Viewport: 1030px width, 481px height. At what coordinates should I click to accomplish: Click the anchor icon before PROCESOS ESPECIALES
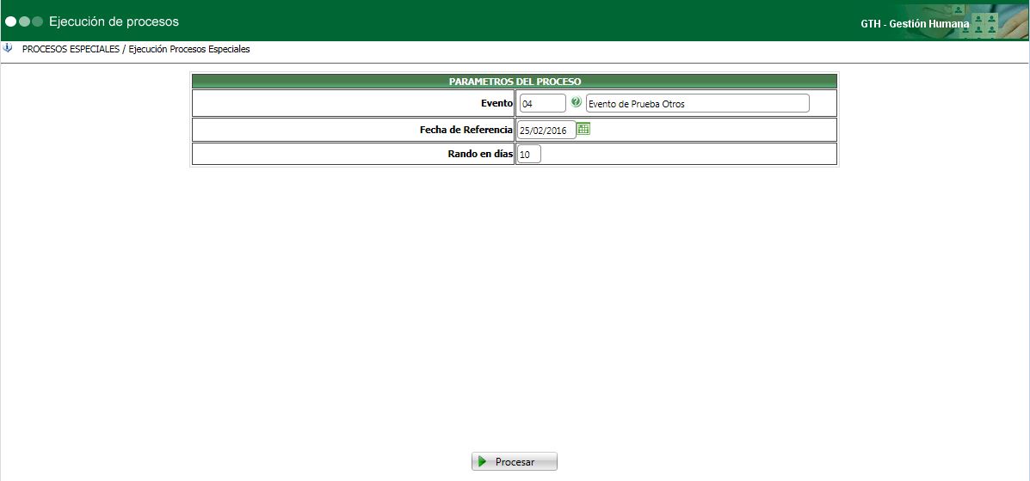(x=8, y=48)
